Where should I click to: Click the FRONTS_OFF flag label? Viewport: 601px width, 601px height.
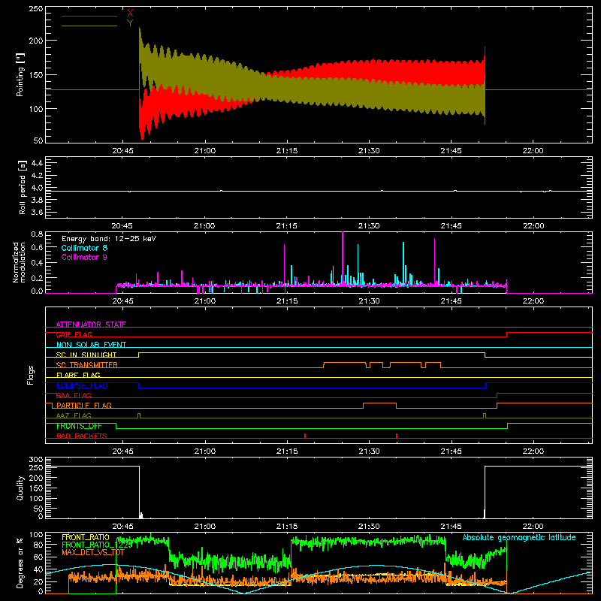click(79, 426)
